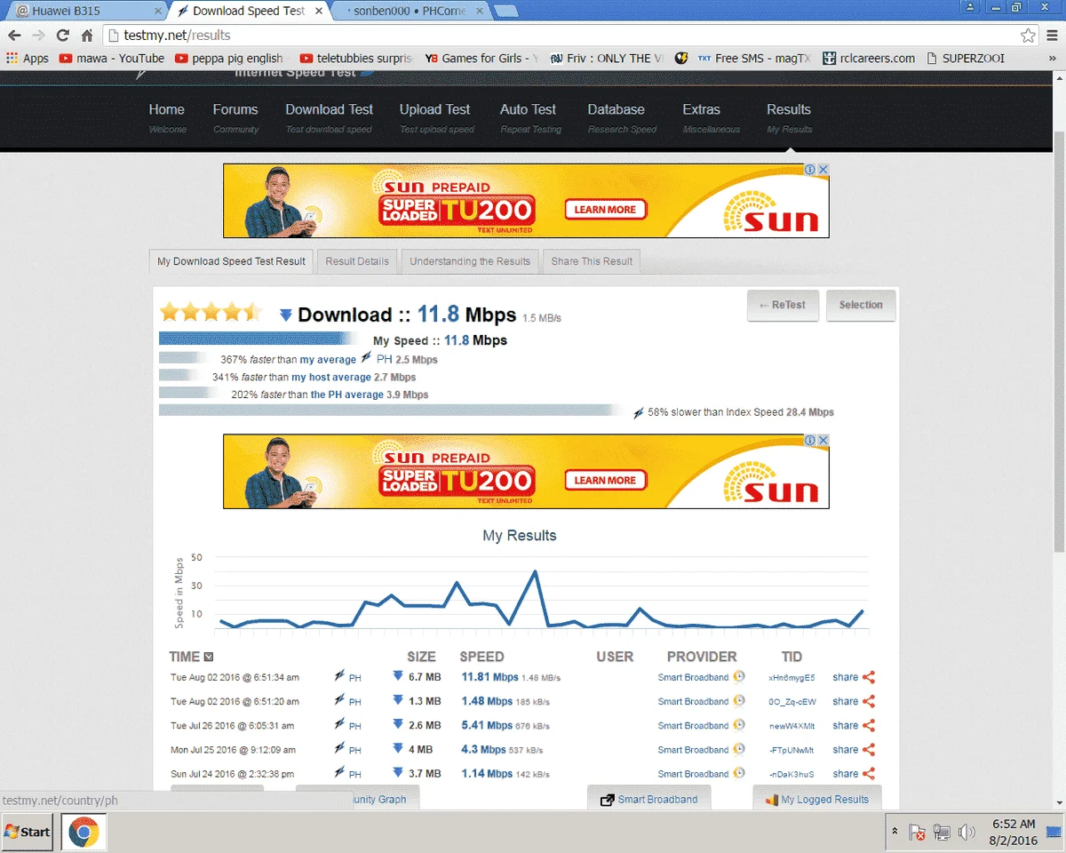Click the share icon for TID 0O_Zq-cEW

tap(869, 701)
